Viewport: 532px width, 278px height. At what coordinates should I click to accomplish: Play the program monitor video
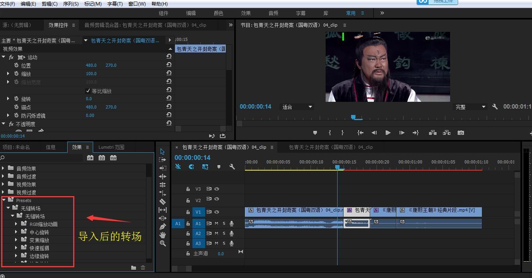[388, 133]
